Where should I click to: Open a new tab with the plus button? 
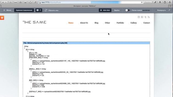pos(171,6)
